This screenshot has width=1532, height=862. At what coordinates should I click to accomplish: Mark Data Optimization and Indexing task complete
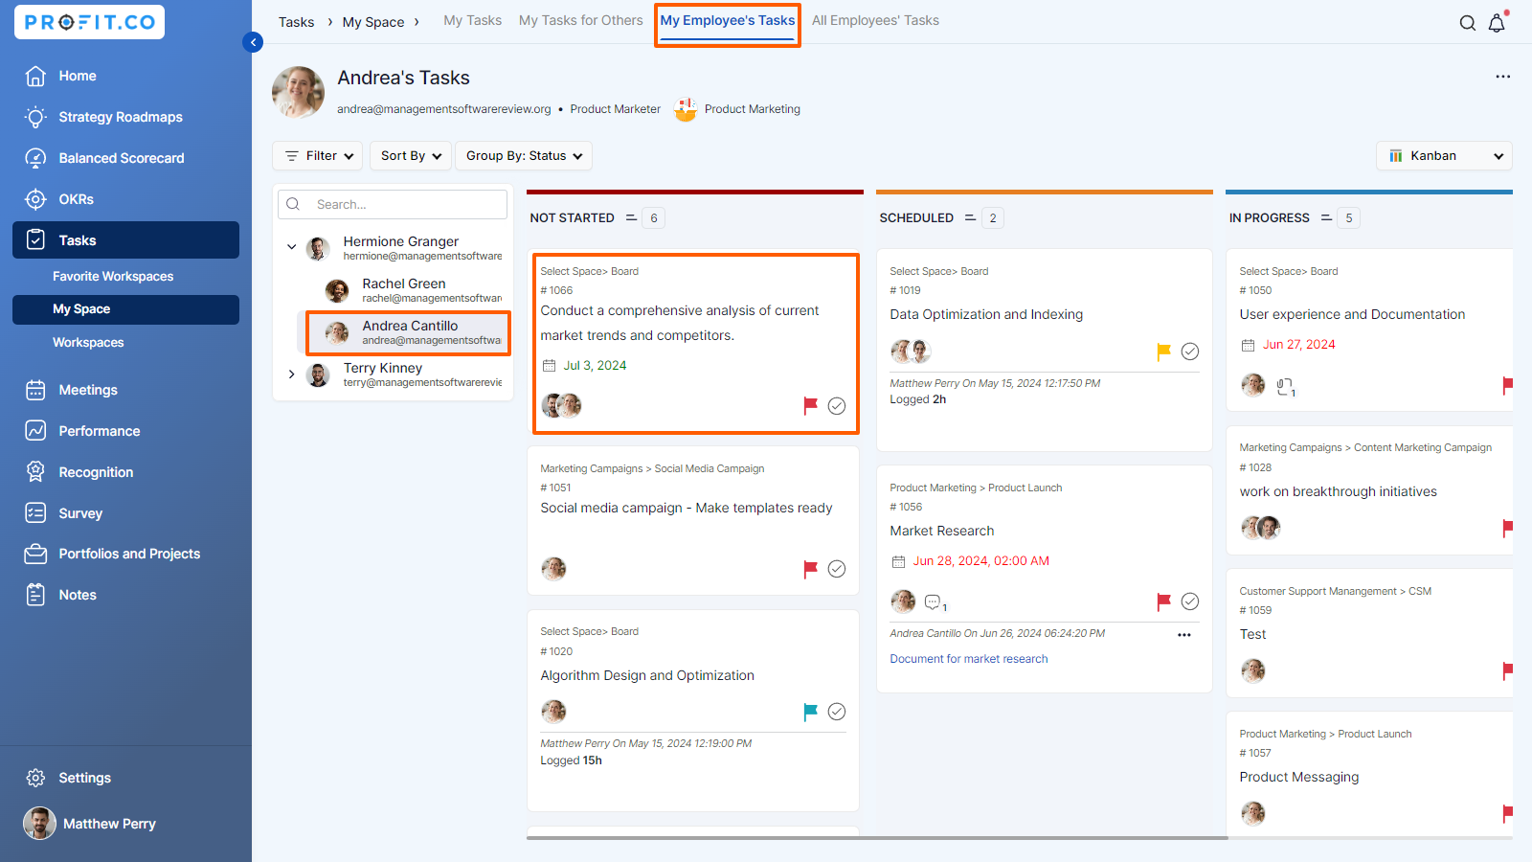(1189, 352)
